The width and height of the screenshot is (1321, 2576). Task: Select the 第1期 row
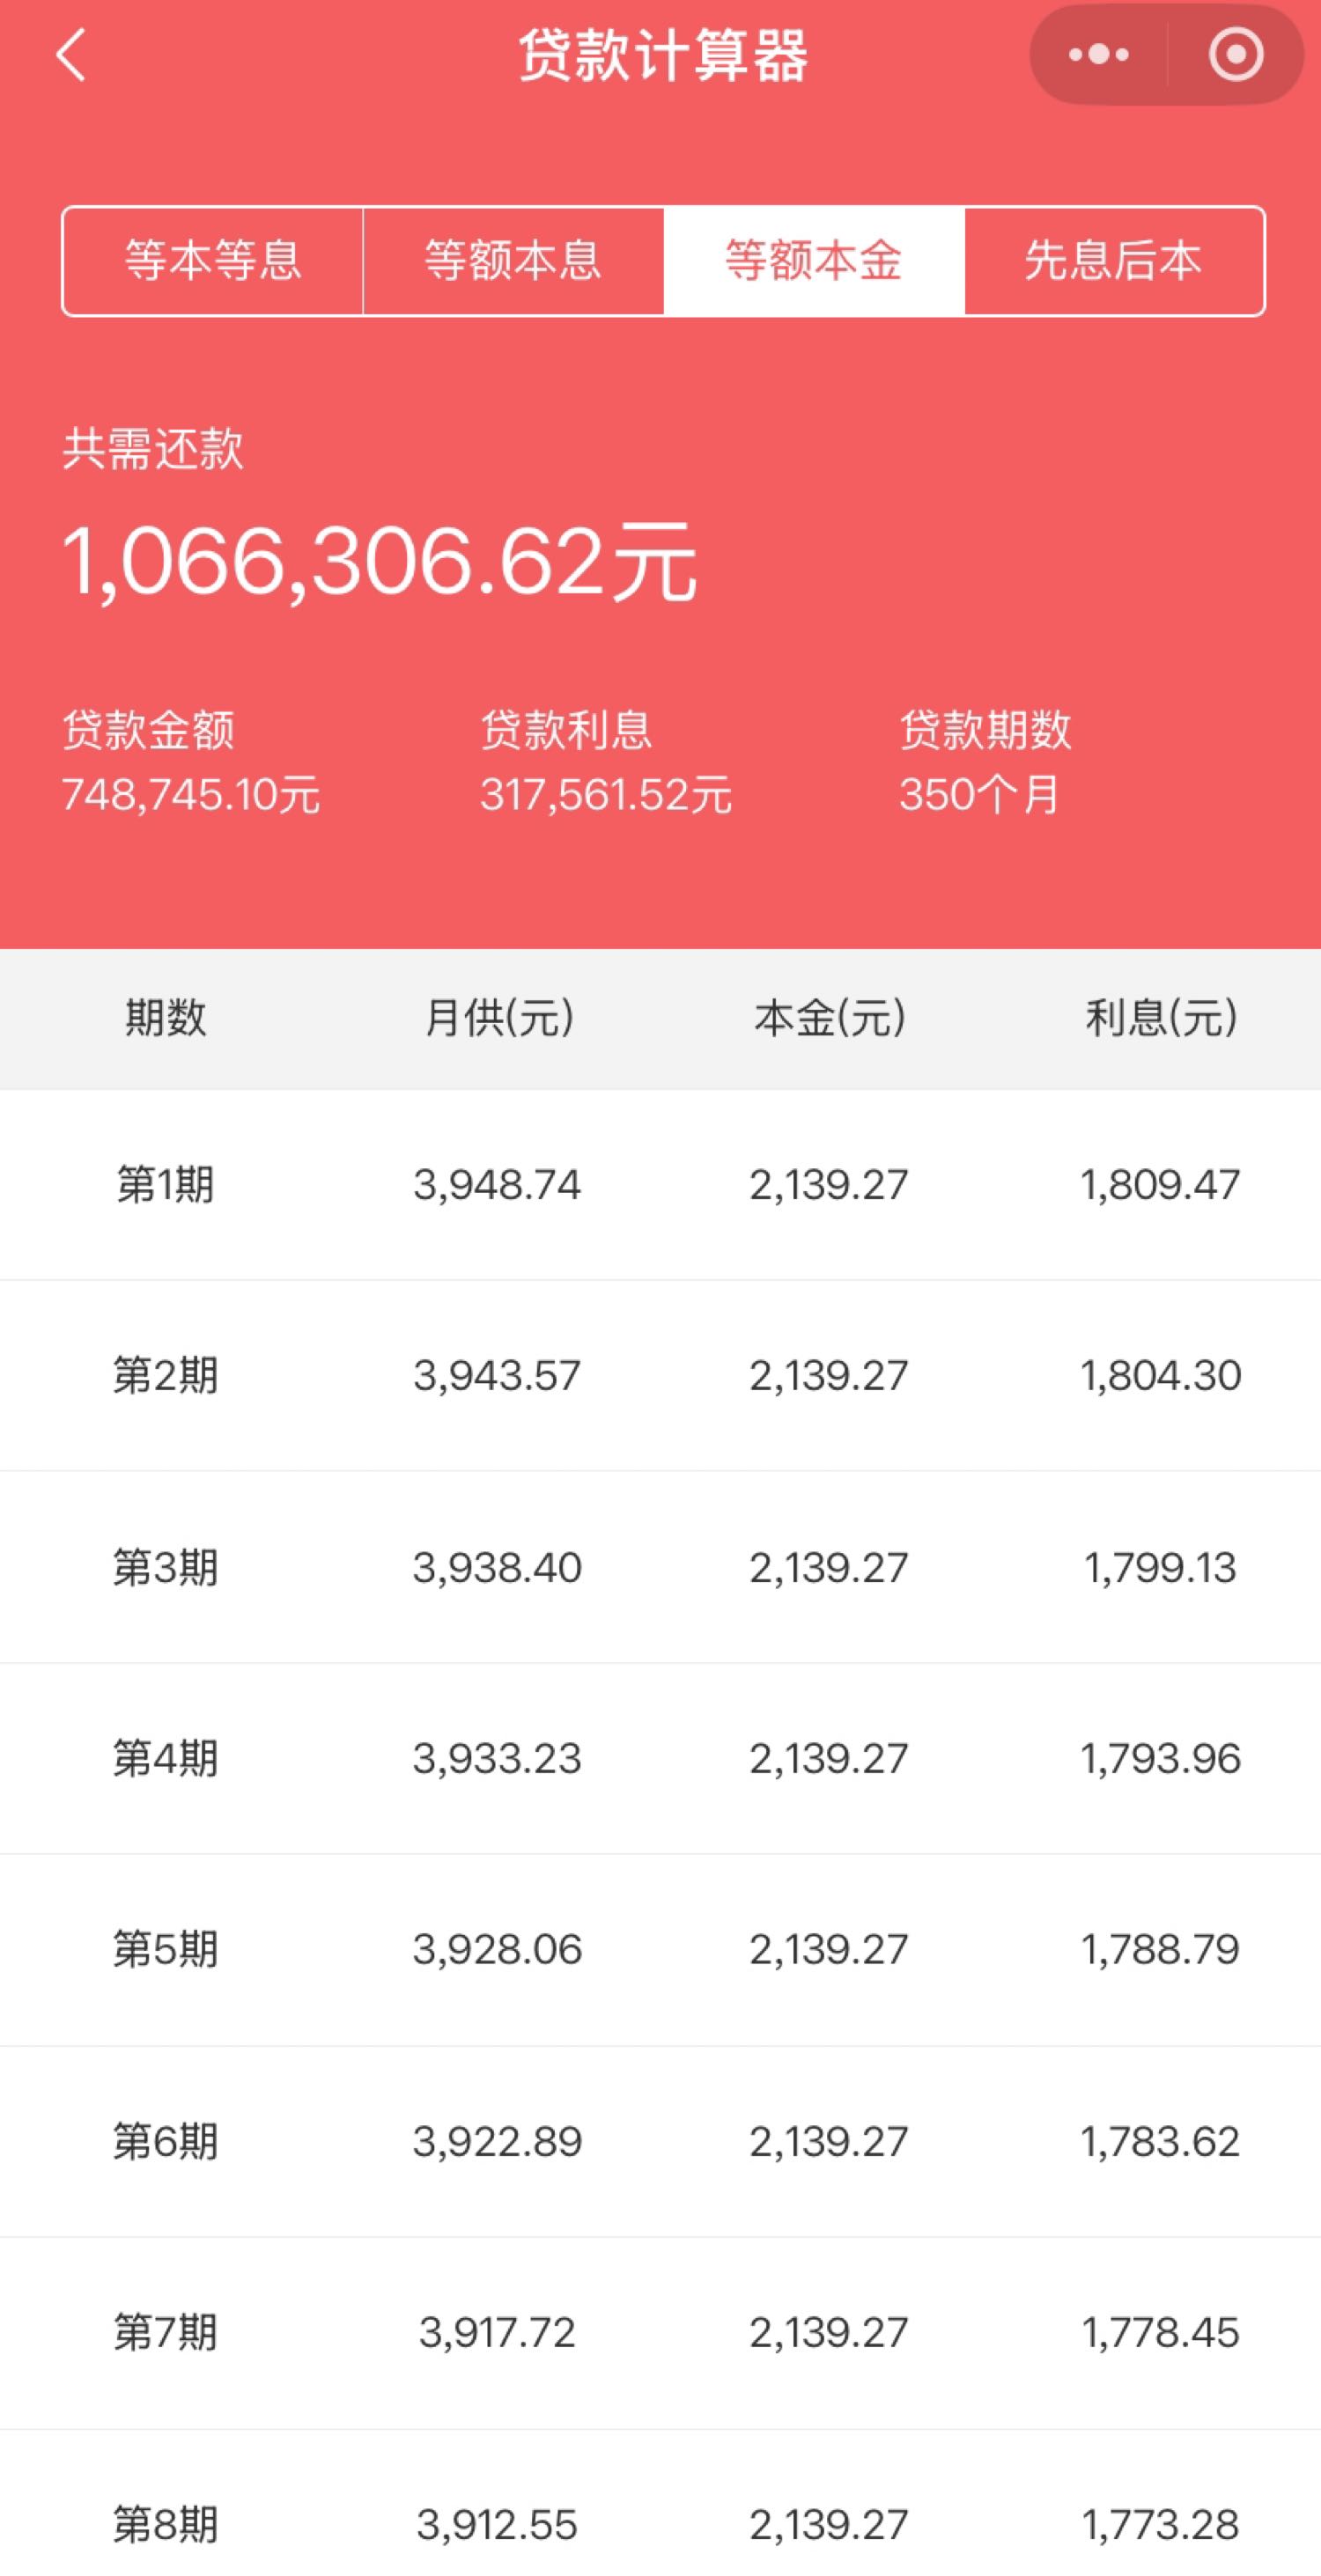660,1185
